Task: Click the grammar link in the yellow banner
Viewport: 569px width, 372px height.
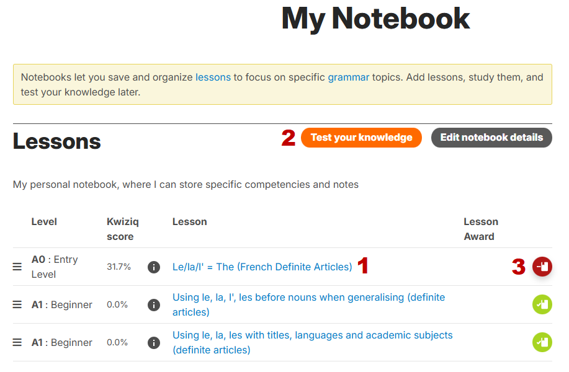Action: click(x=349, y=77)
